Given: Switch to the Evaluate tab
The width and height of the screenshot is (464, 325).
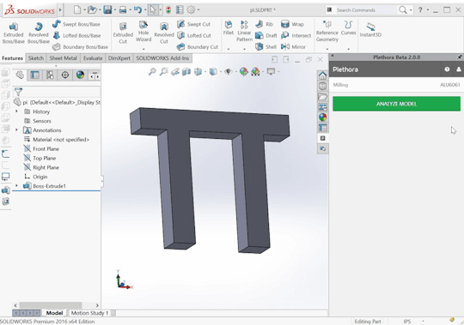Looking at the screenshot, I should (x=93, y=58).
